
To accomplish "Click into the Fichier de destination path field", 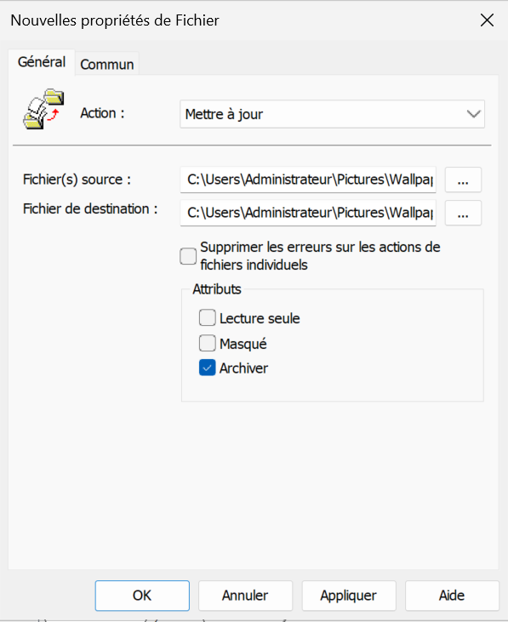I will pos(308,213).
